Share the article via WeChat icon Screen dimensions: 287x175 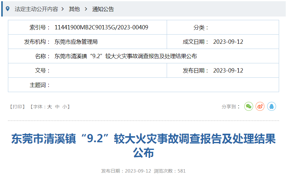(x=249, y=106)
